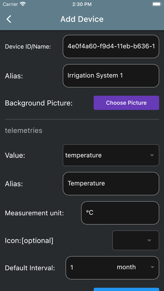Tap the Background Picture label

point(39,103)
